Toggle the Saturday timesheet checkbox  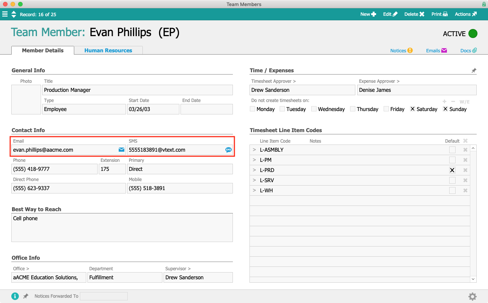pyautogui.click(x=413, y=109)
